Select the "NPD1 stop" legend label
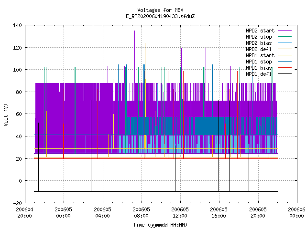306x229 pixels. pyautogui.click(x=259, y=62)
